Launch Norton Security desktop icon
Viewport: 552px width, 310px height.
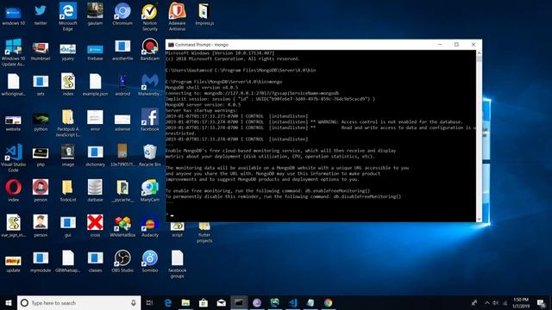149,16
